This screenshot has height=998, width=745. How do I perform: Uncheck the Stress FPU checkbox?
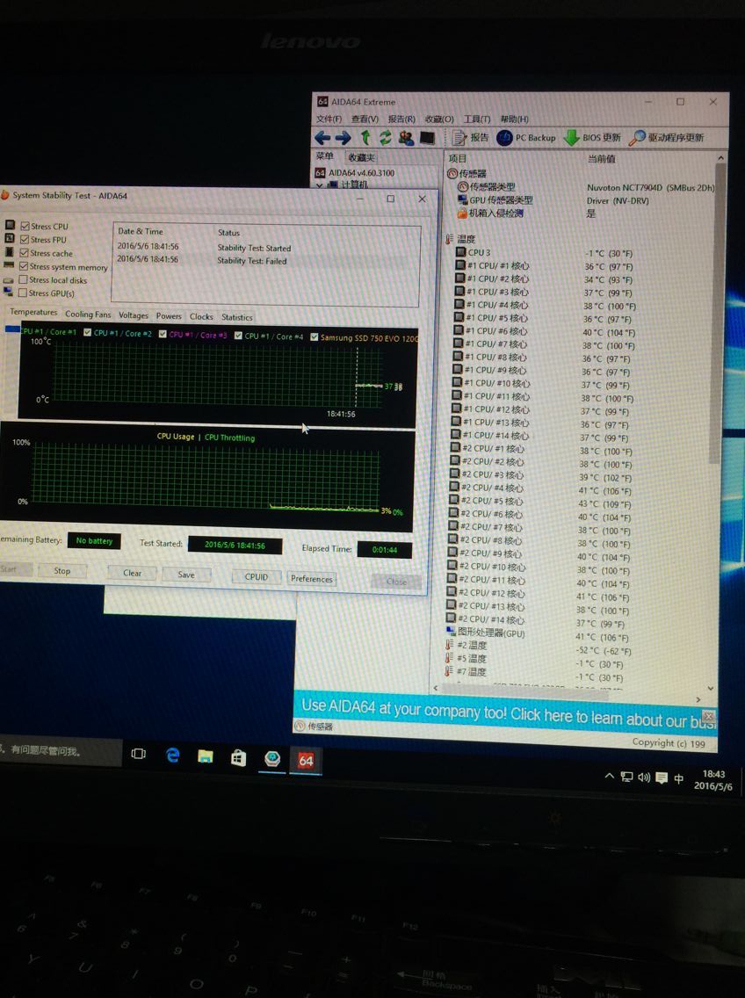[x=25, y=239]
